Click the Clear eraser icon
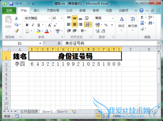The width and height of the screenshot is (163, 121). (142, 29)
